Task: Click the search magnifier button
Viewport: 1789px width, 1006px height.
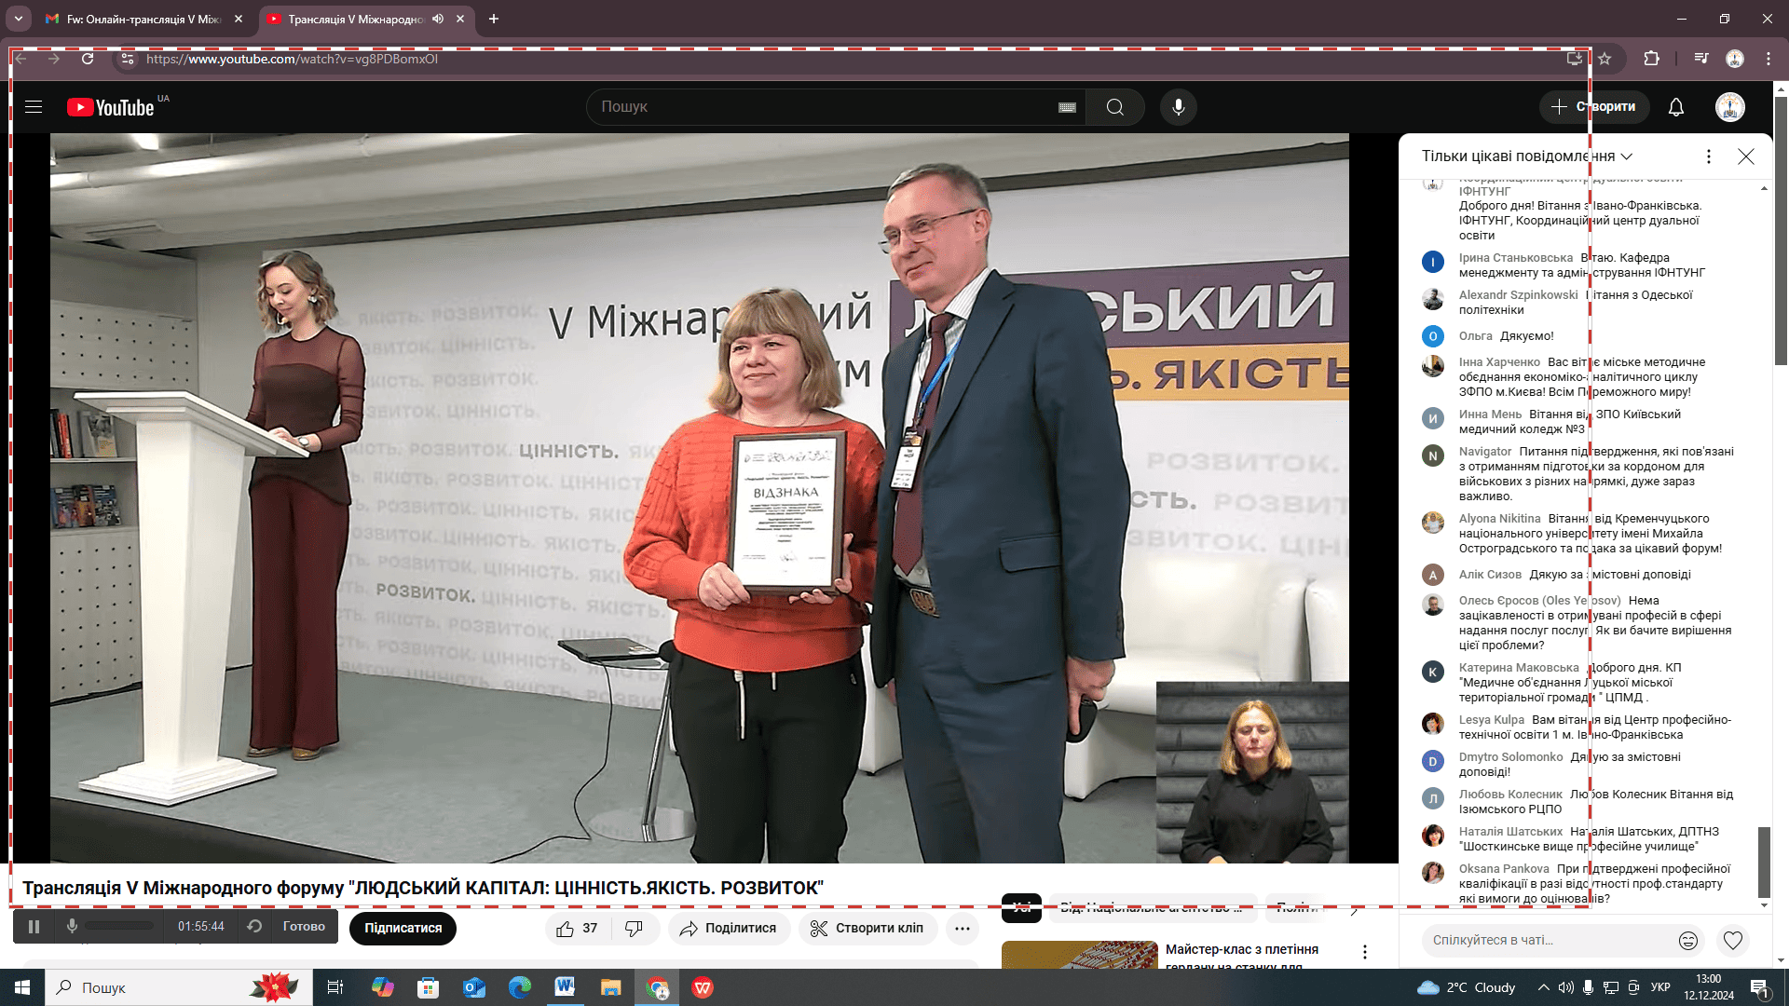Action: point(1114,107)
